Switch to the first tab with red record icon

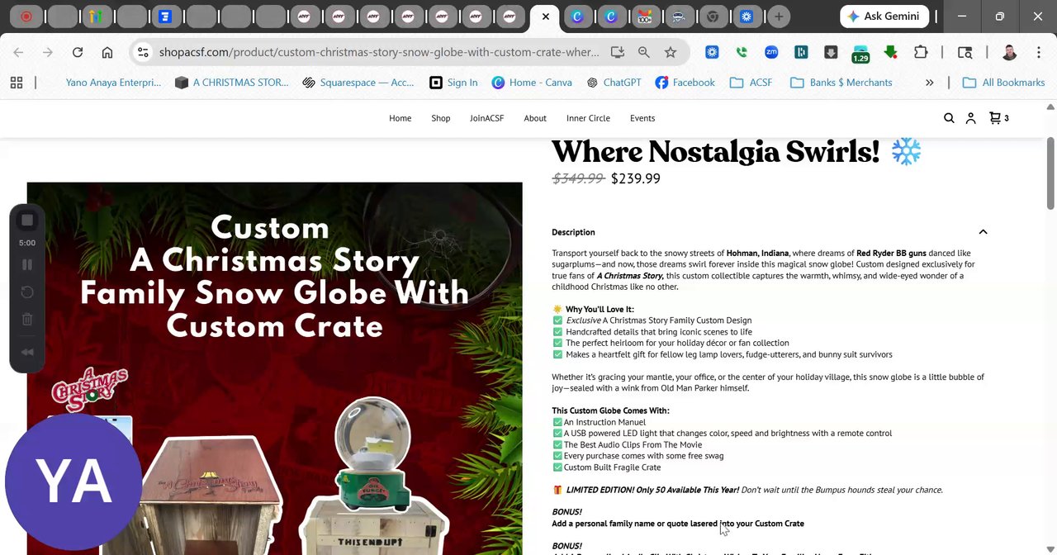(26, 17)
